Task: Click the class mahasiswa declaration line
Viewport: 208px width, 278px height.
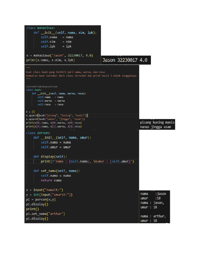Action: click(x=41, y=28)
